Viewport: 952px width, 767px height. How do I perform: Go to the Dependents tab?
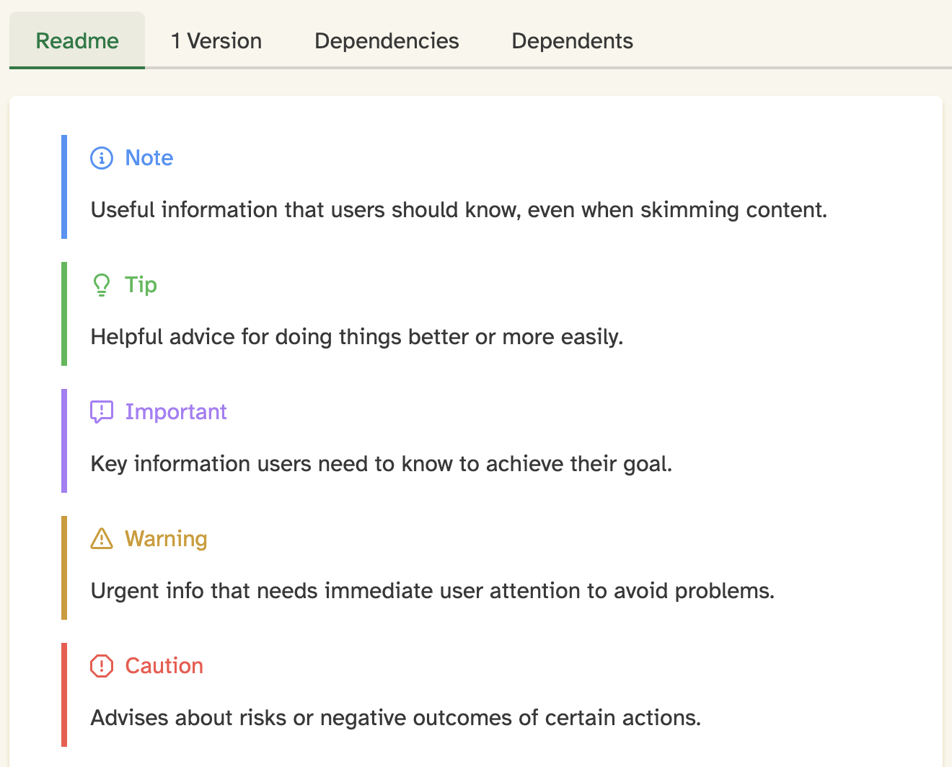(x=572, y=41)
